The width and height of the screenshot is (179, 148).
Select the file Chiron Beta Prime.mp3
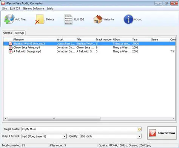[x=27, y=48]
